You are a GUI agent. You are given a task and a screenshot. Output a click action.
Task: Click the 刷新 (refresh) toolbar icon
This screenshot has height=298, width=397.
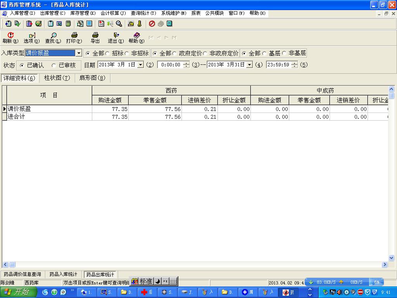click(10, 36)
